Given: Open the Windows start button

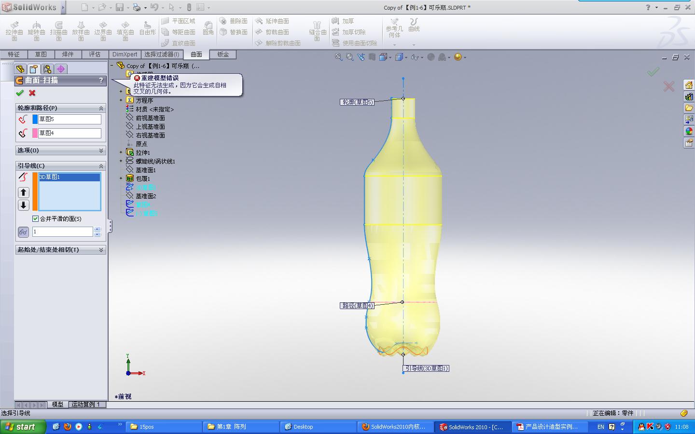Looking at the screenshot, I should (23, 427).
